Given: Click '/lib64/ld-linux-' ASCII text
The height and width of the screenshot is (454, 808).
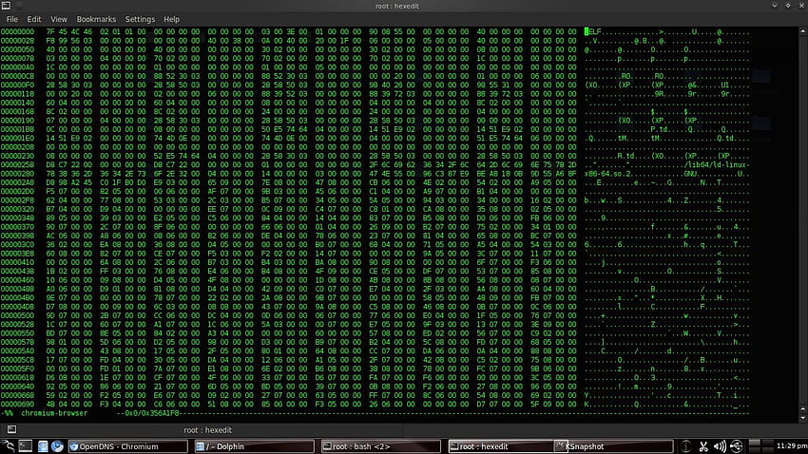Looking at the screenshot, I should 717,164.
